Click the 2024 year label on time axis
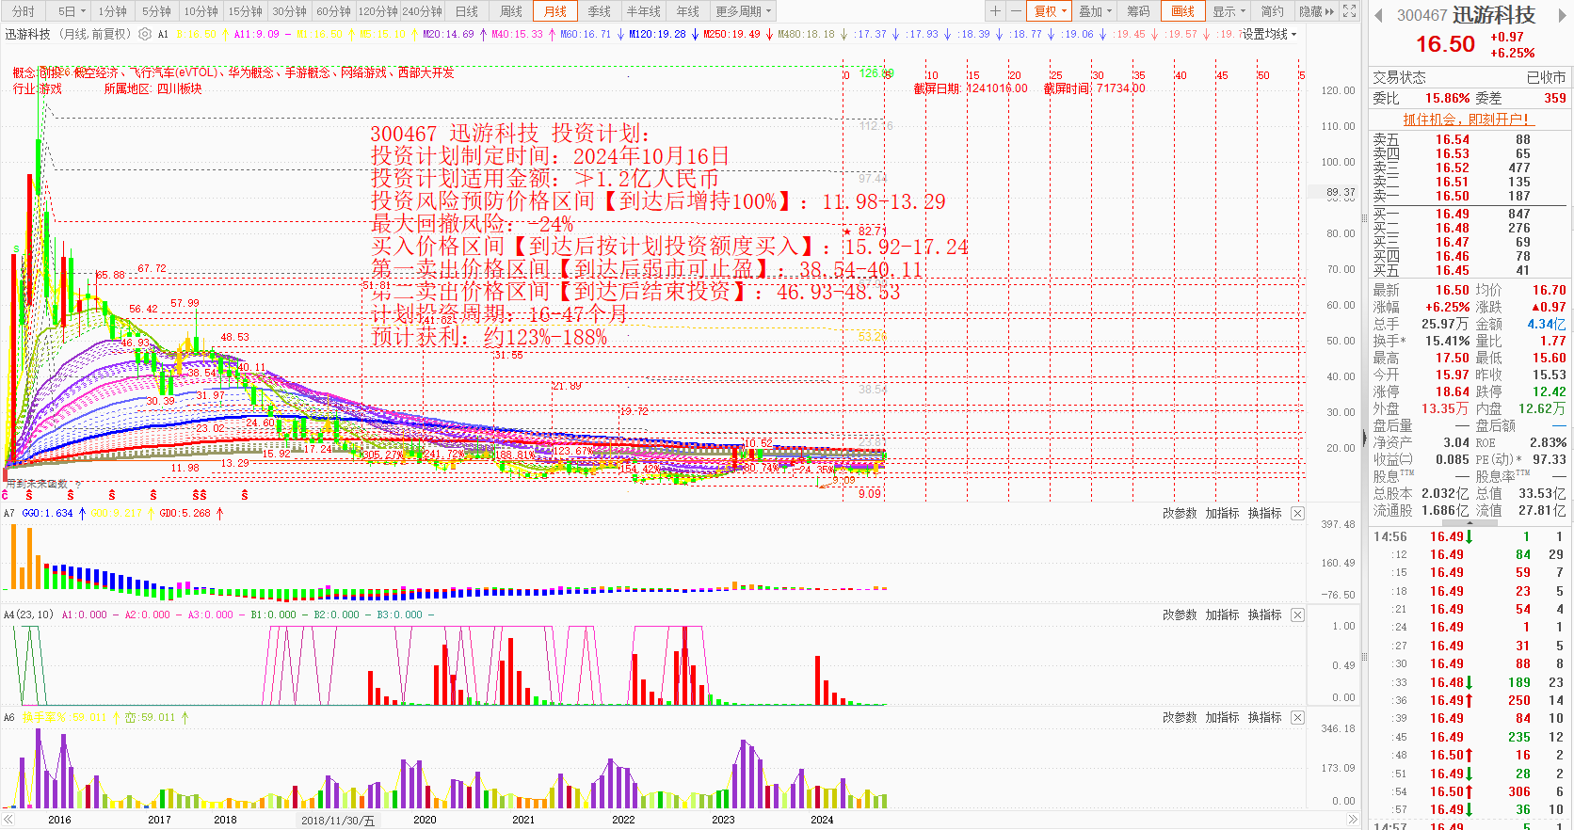Viewport: 1574px width, 830px height. [x=822, y=820]
